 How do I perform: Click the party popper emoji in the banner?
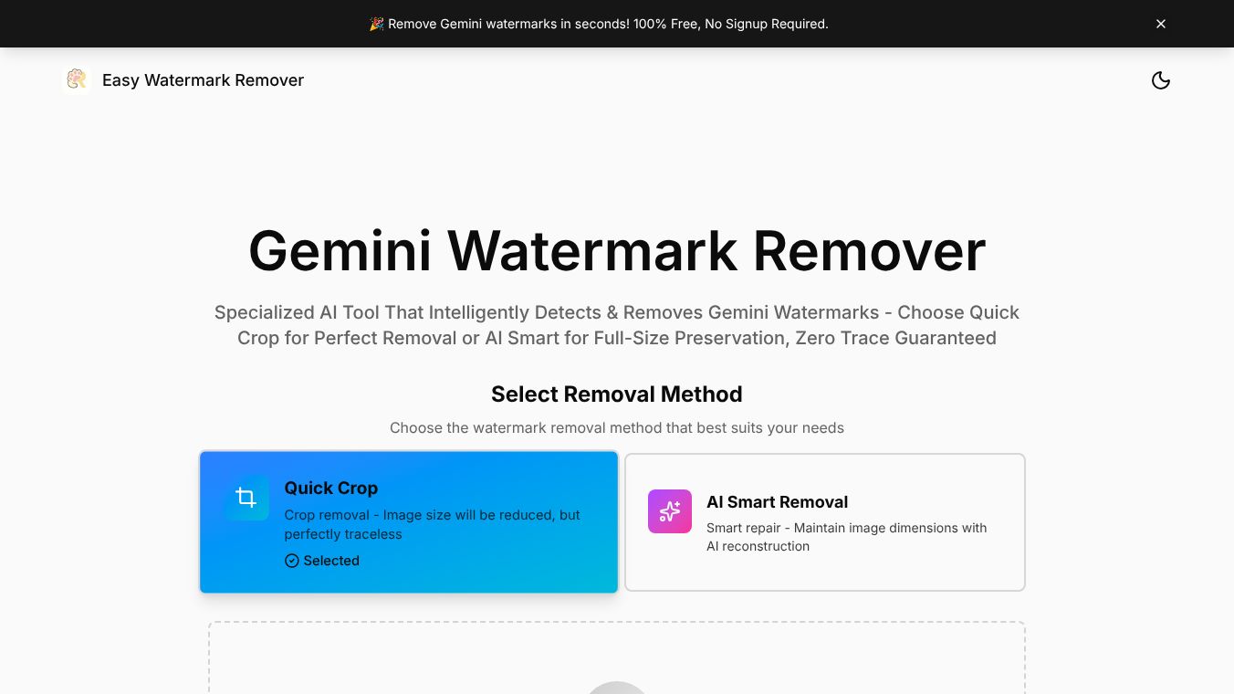[376, 24]
